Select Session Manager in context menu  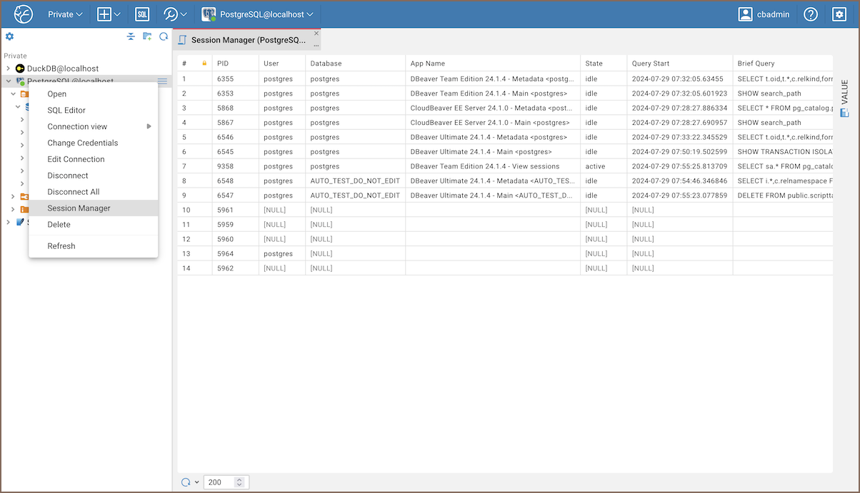(x=79, y=208)
